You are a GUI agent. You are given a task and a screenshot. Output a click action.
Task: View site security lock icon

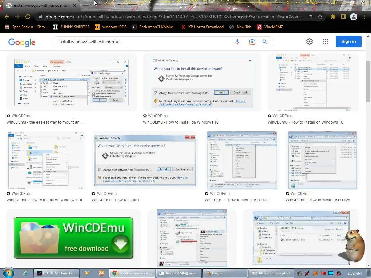(x=41, y=17)
